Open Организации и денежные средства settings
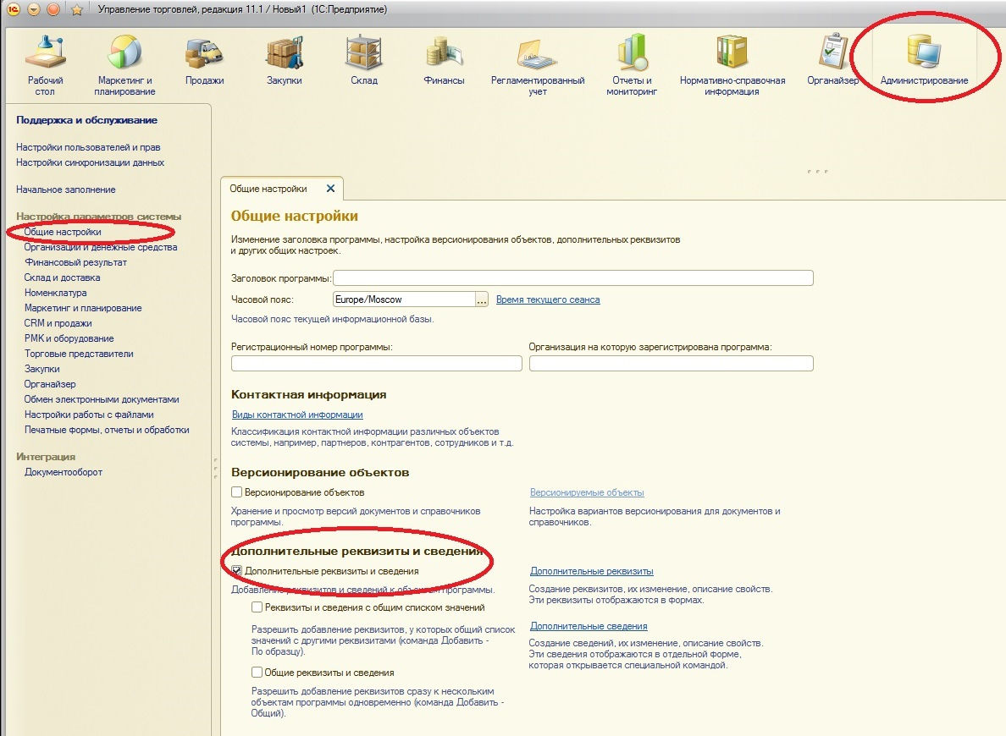This screenshot has height=736, width=1006. point(101,248)
